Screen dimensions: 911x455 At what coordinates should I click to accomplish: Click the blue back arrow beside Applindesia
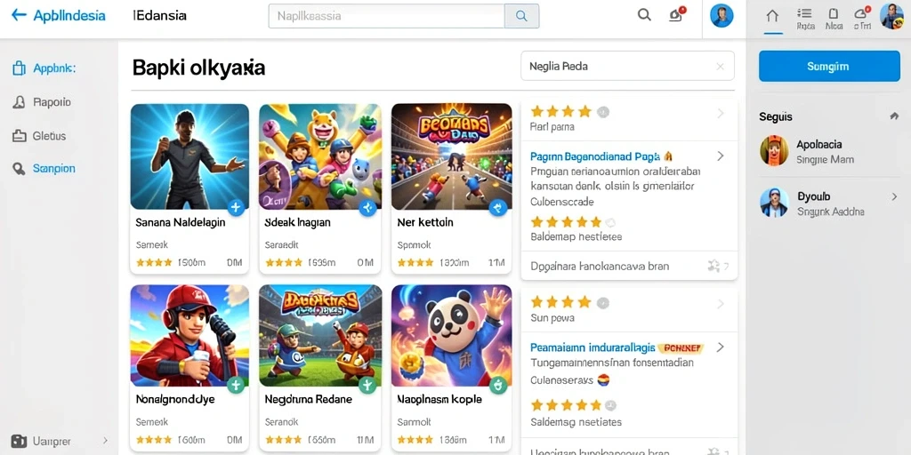(x=19, y=15)
